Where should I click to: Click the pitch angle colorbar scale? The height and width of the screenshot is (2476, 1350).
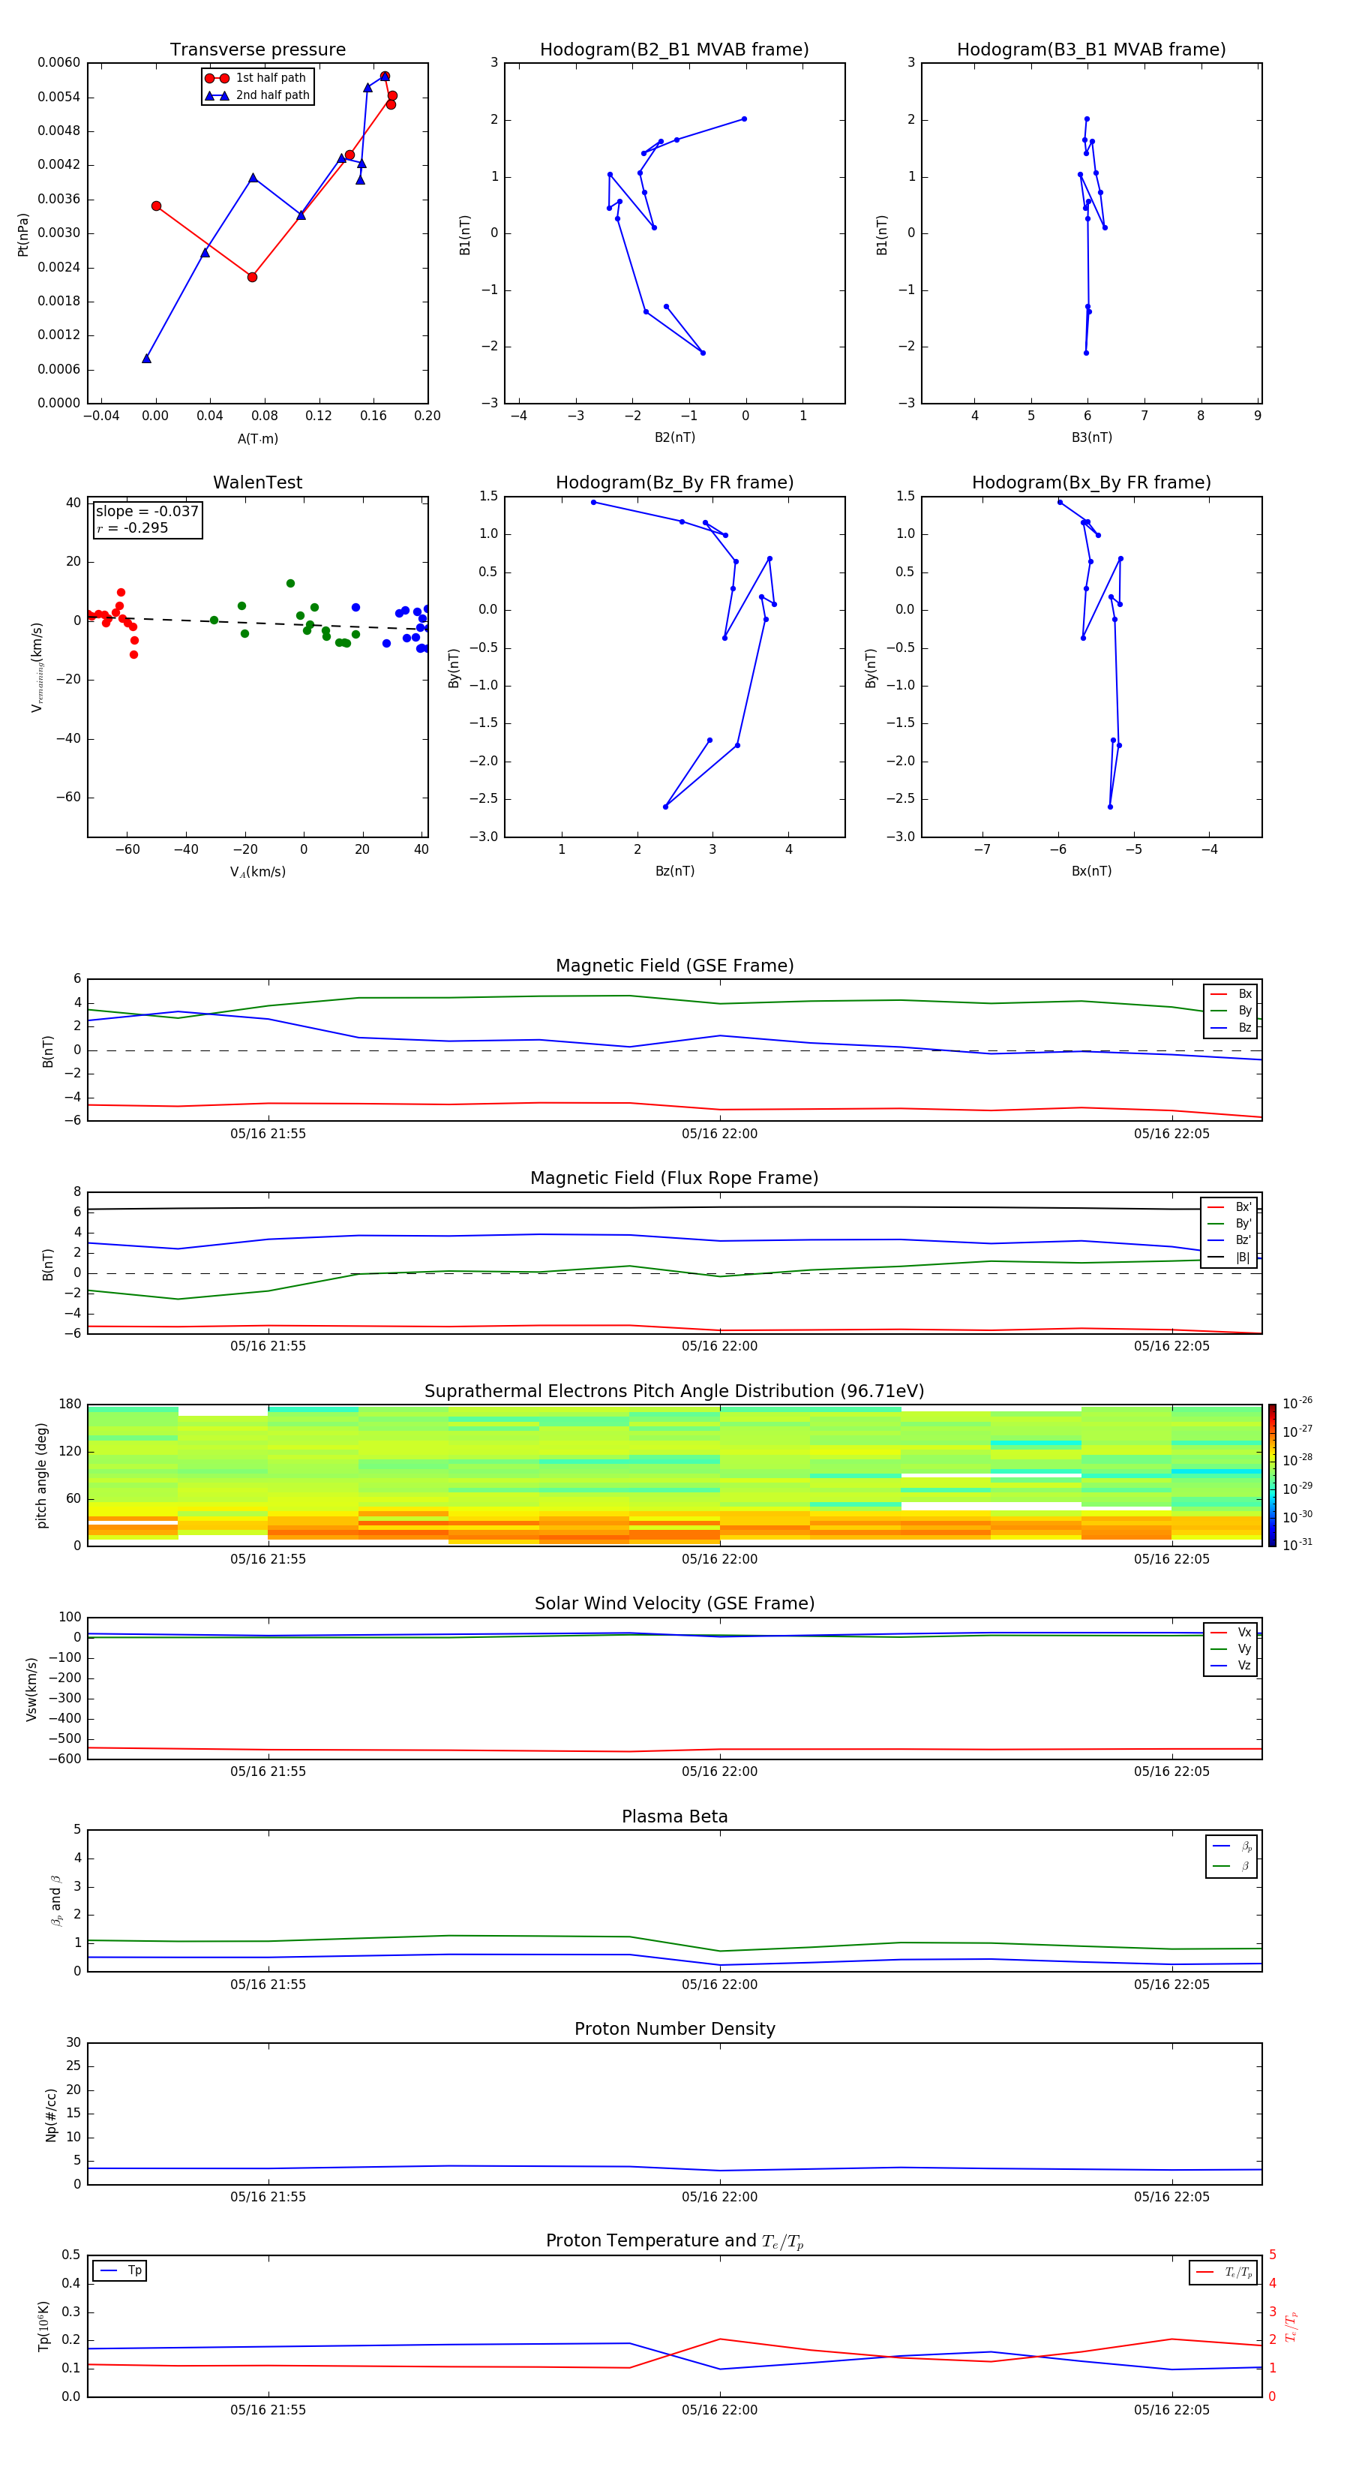click(x=1272, y=1475)
